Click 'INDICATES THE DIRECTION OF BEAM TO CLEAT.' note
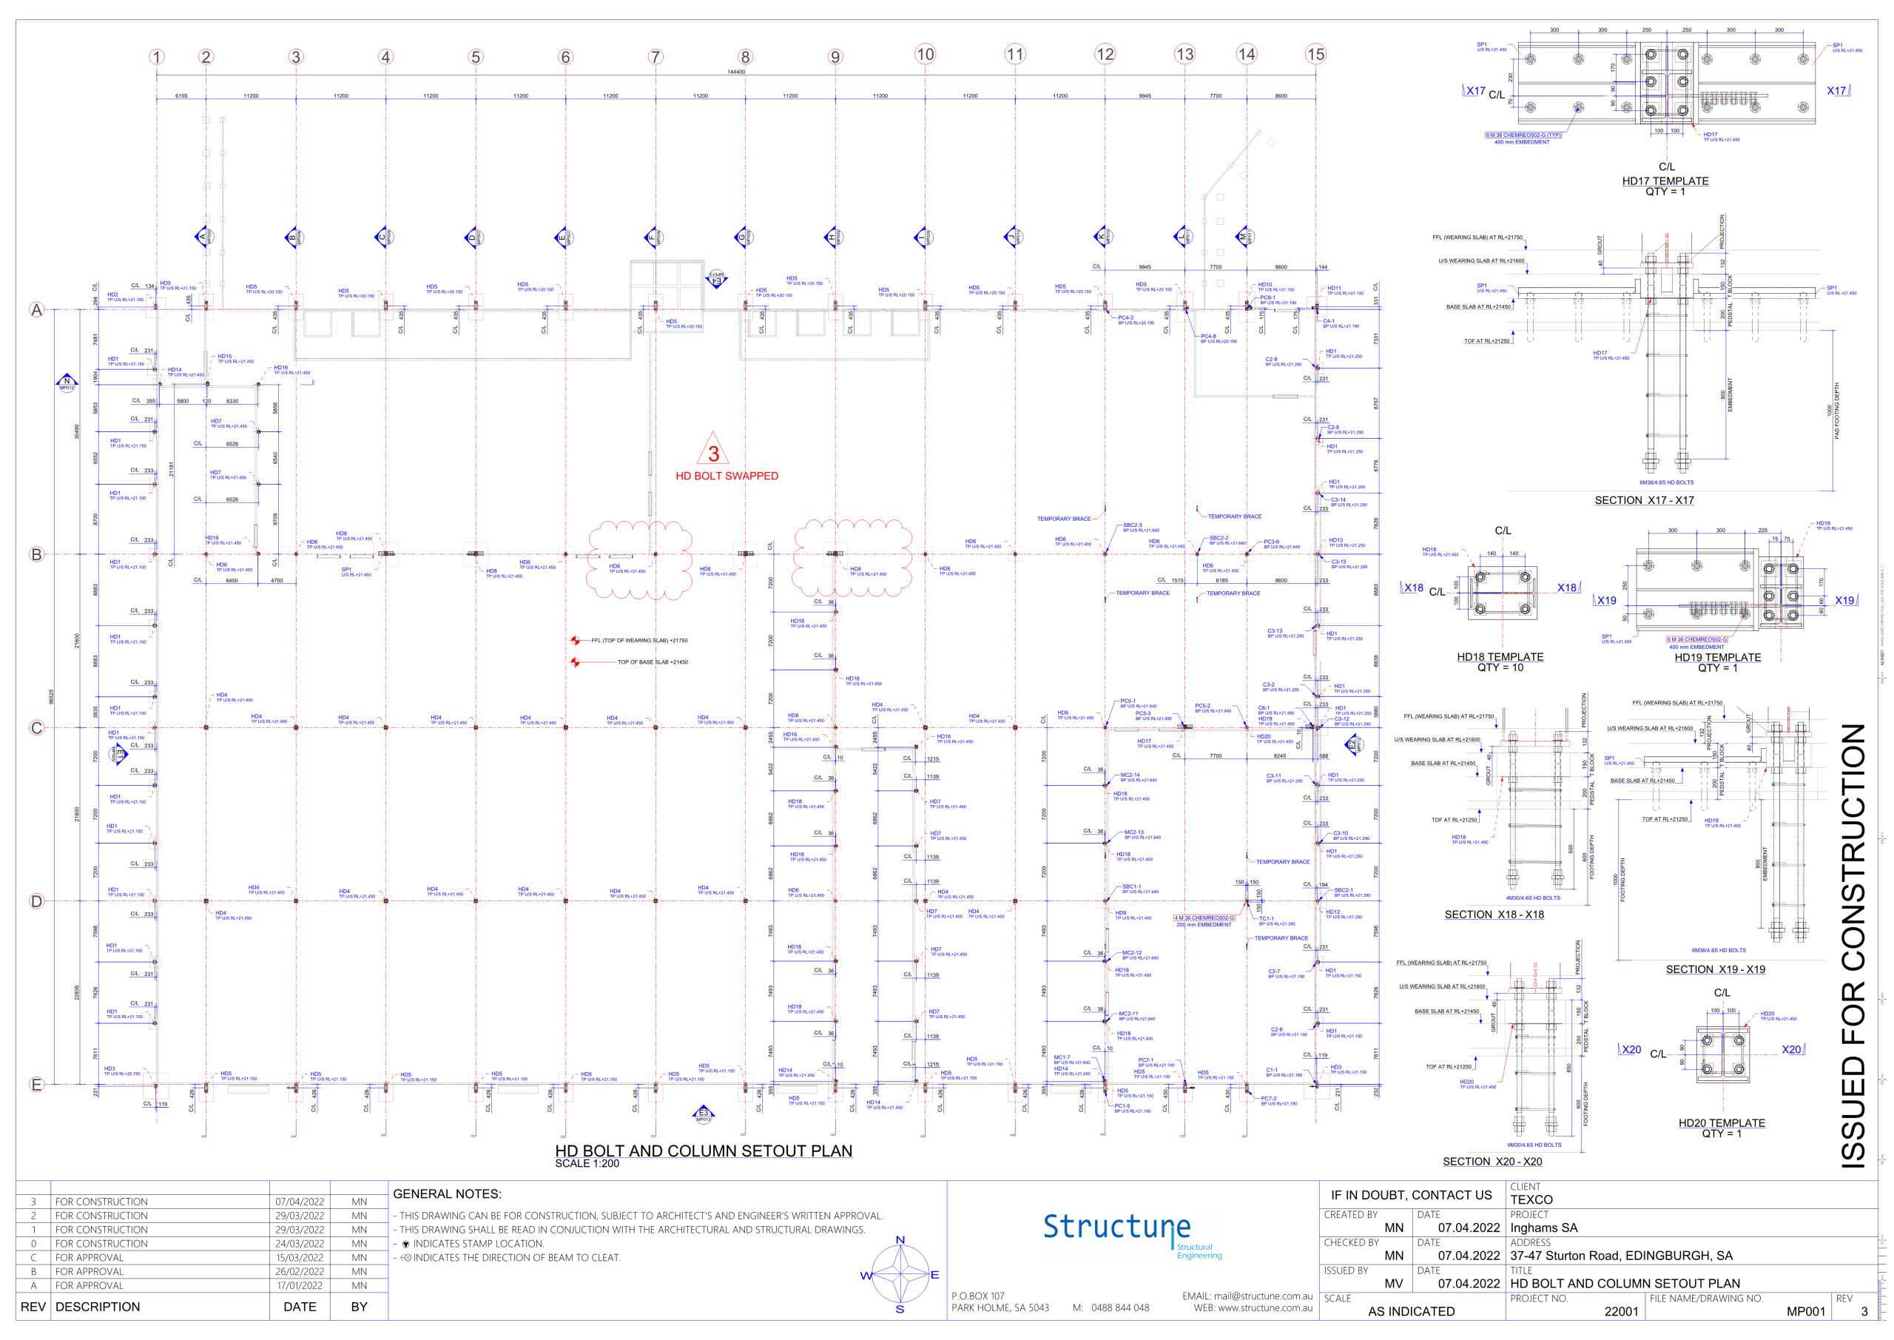Screen dimensions: 1894x1340 (x=516, y=1259)
